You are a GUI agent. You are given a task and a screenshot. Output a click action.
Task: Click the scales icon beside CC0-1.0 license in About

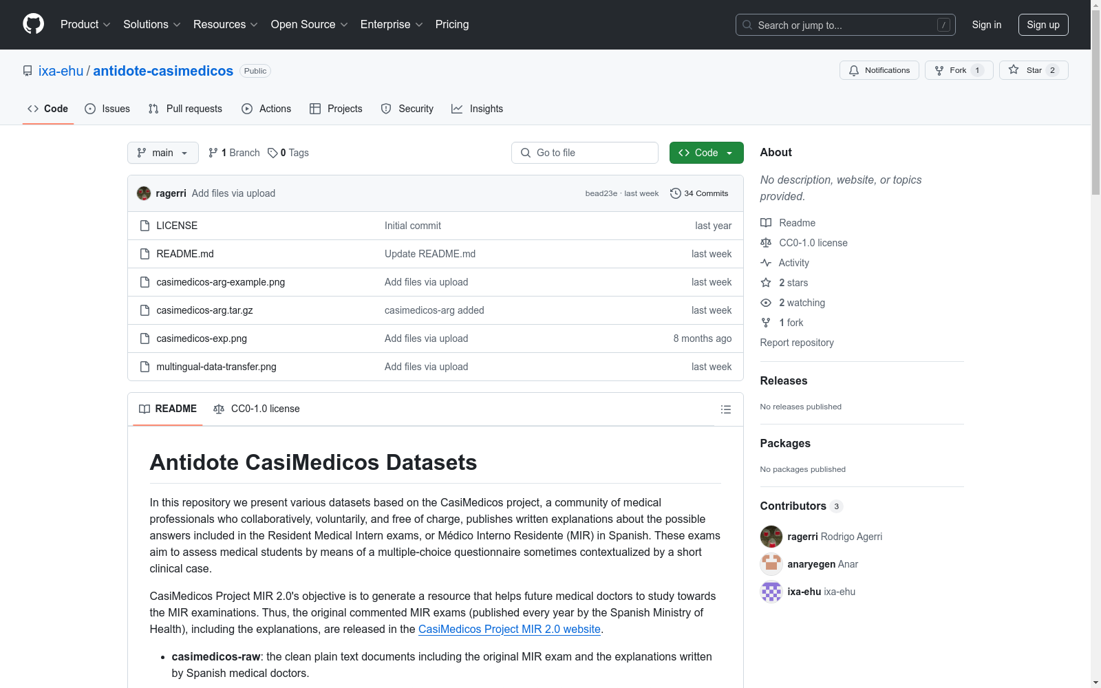[766, 243]
